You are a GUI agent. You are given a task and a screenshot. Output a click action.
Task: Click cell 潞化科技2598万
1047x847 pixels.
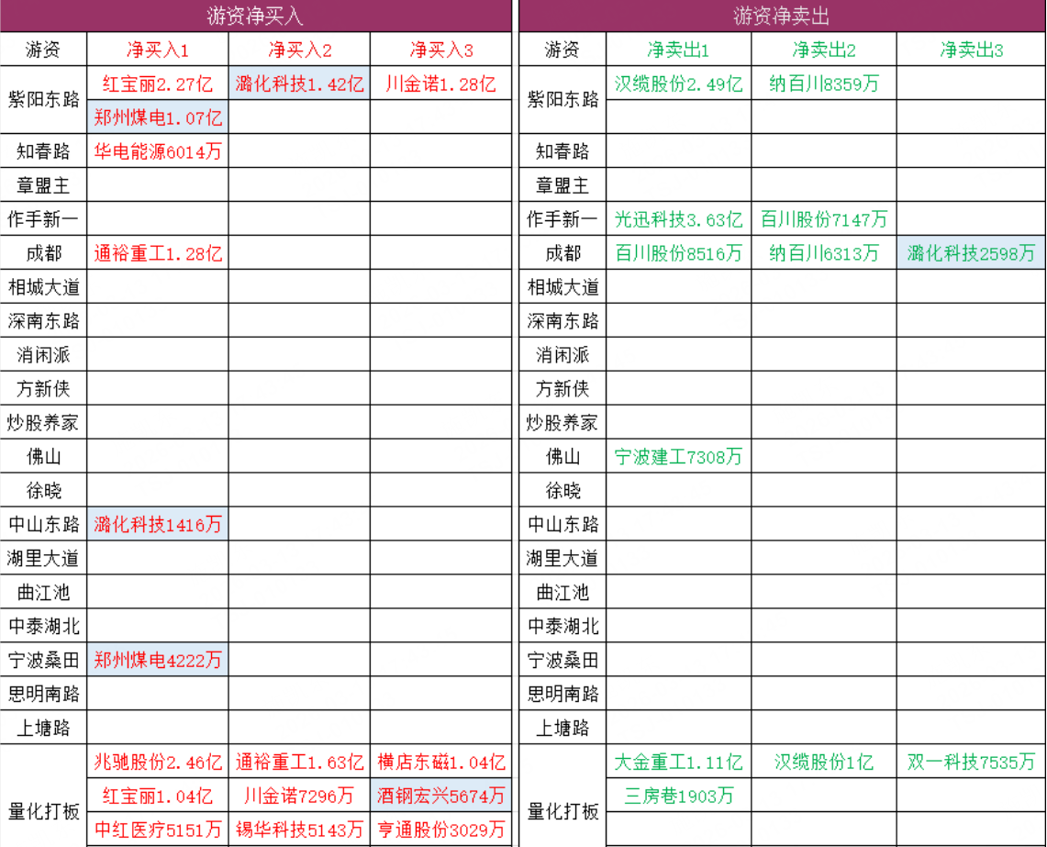(972, 253)
